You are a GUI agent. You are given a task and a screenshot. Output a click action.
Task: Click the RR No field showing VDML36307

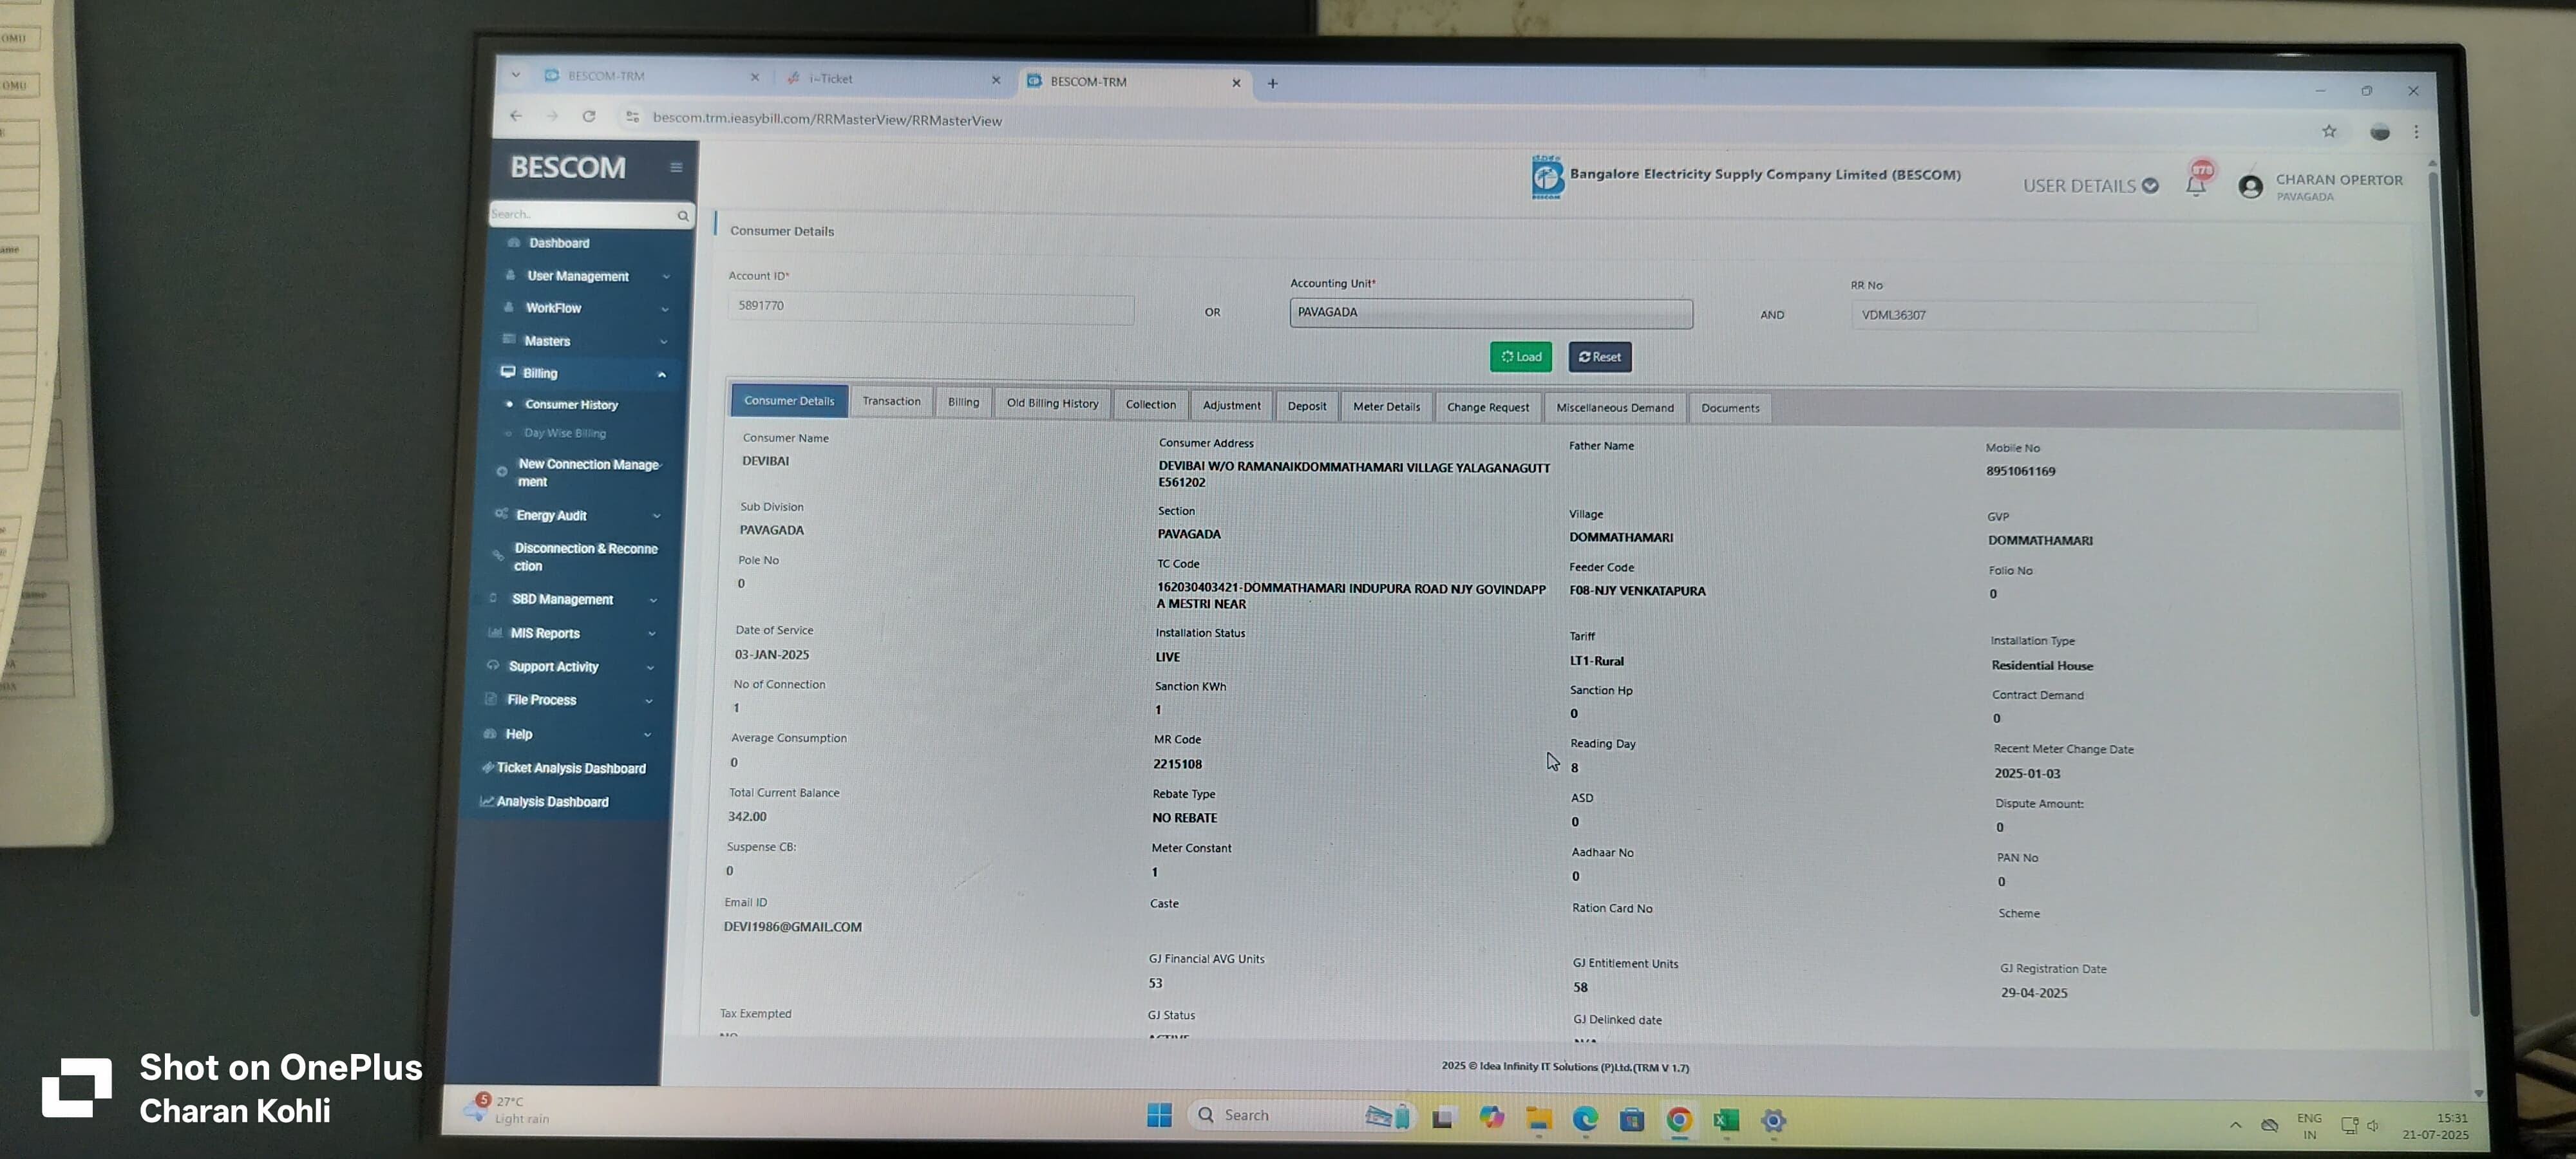click(x=2054, y=315)
